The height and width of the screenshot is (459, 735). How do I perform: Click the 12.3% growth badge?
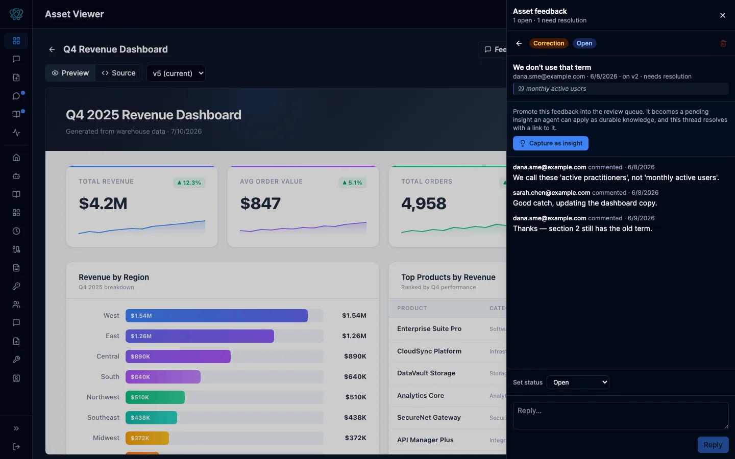click(x=189, y=183)
